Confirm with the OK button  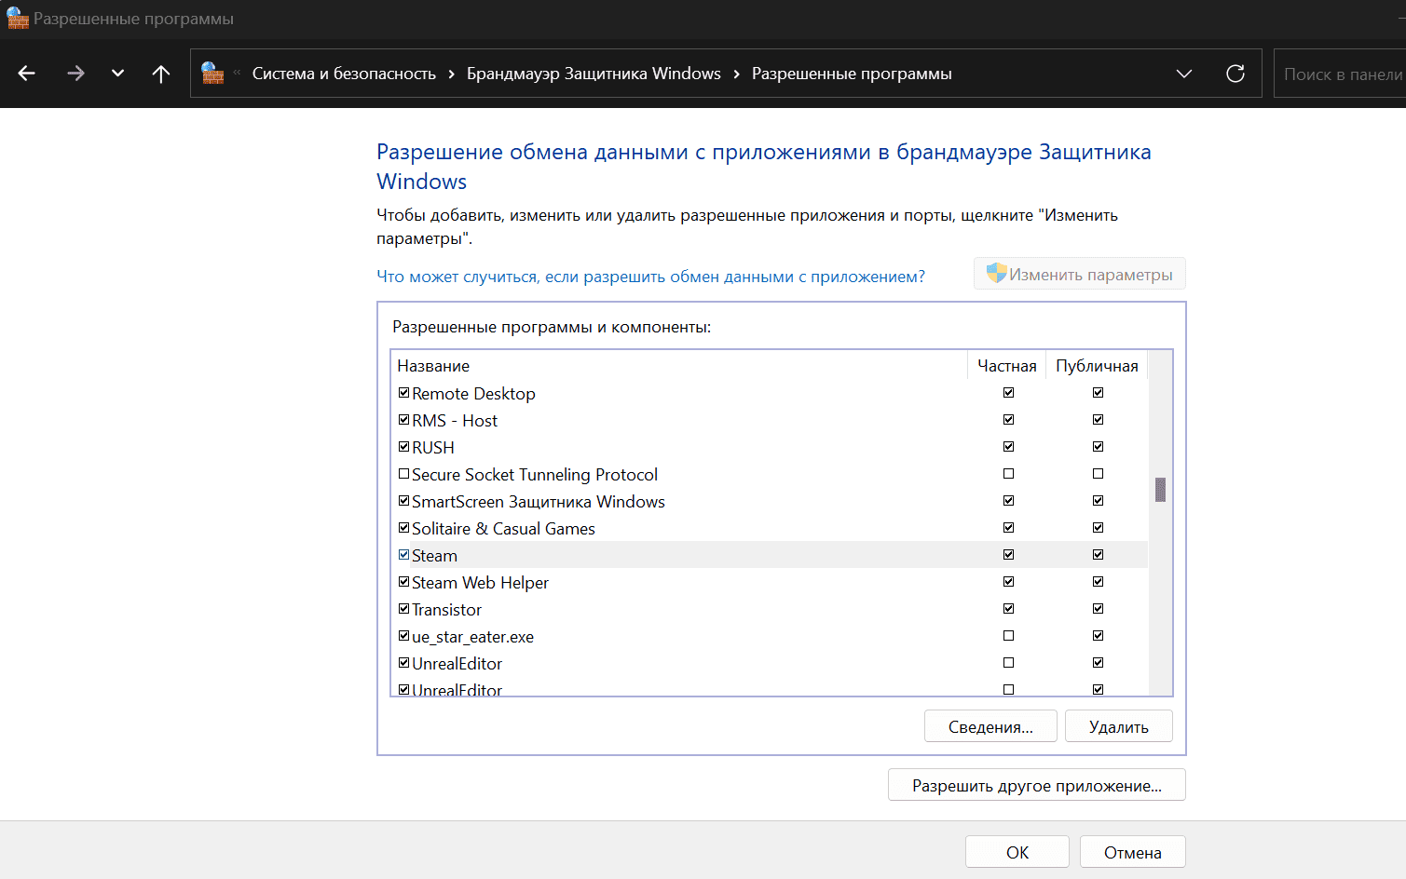1017,852
